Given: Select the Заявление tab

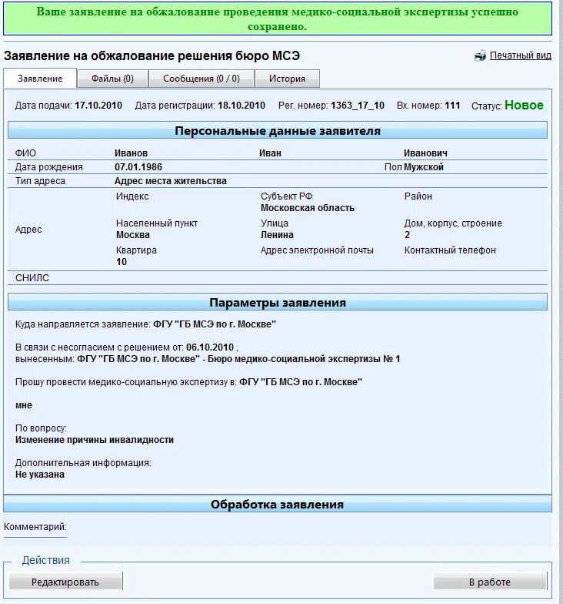Looking at the screenshot, I should pos(40,79).
